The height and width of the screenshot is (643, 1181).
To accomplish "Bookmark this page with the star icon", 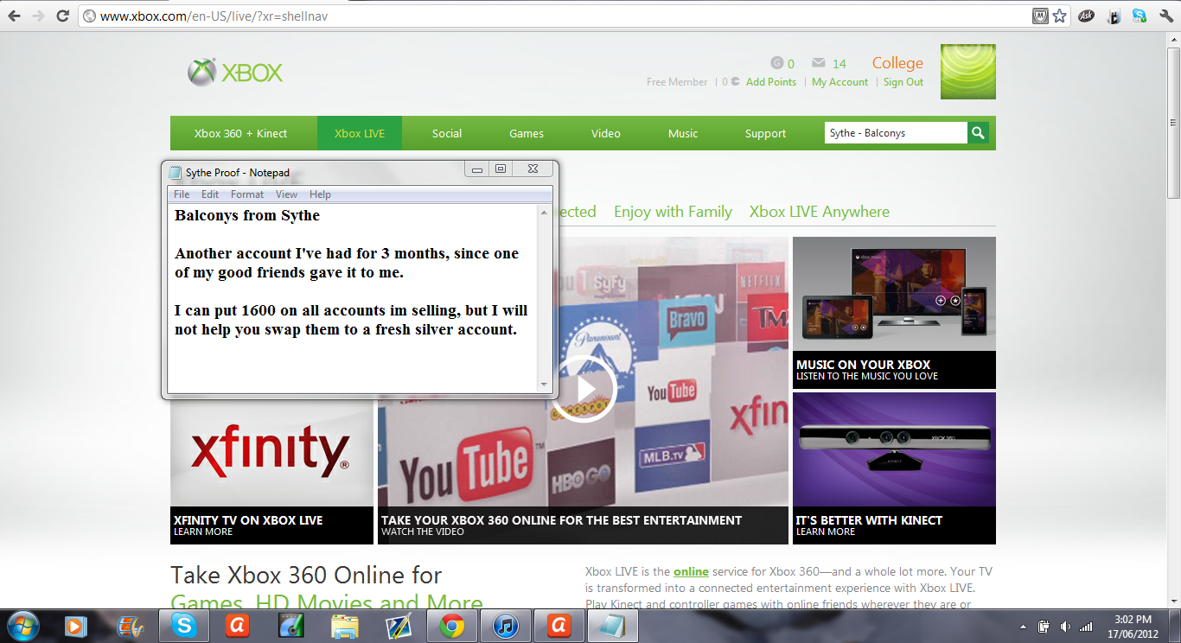I will tap(1059, 16).
